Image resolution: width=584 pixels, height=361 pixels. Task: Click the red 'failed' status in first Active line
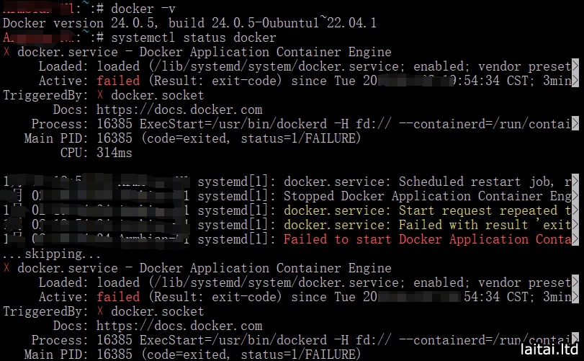(118, 81)
